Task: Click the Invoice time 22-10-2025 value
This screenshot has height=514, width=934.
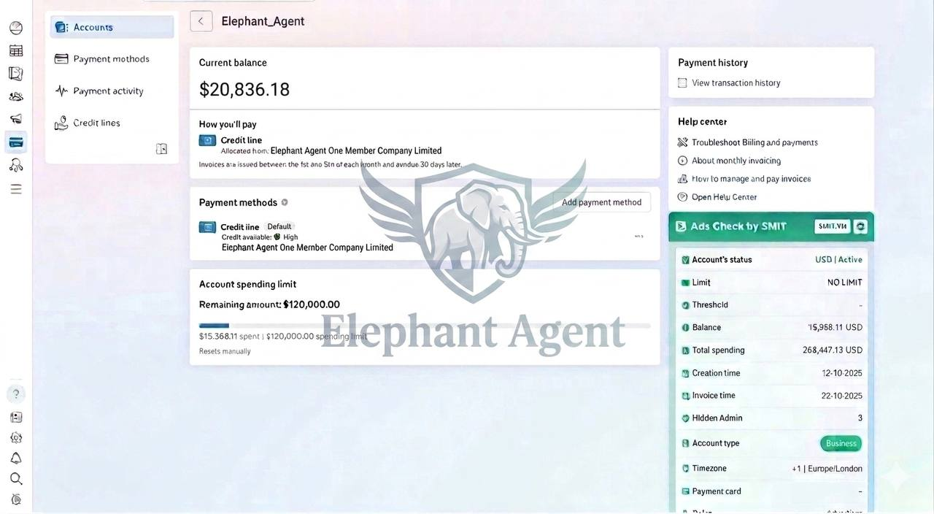Action: coord(842,396)
